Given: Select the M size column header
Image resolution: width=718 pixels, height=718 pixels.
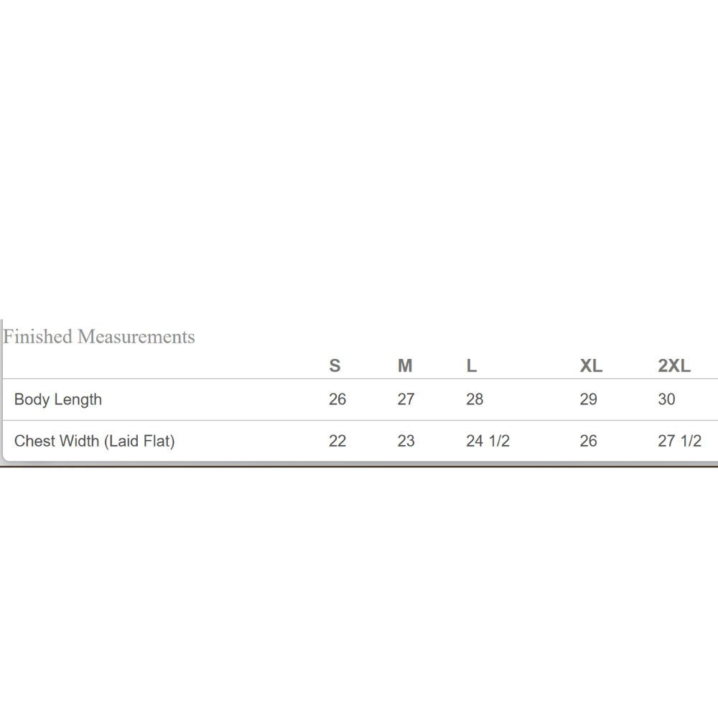Looking at the screenshot, I should [405, 366].
